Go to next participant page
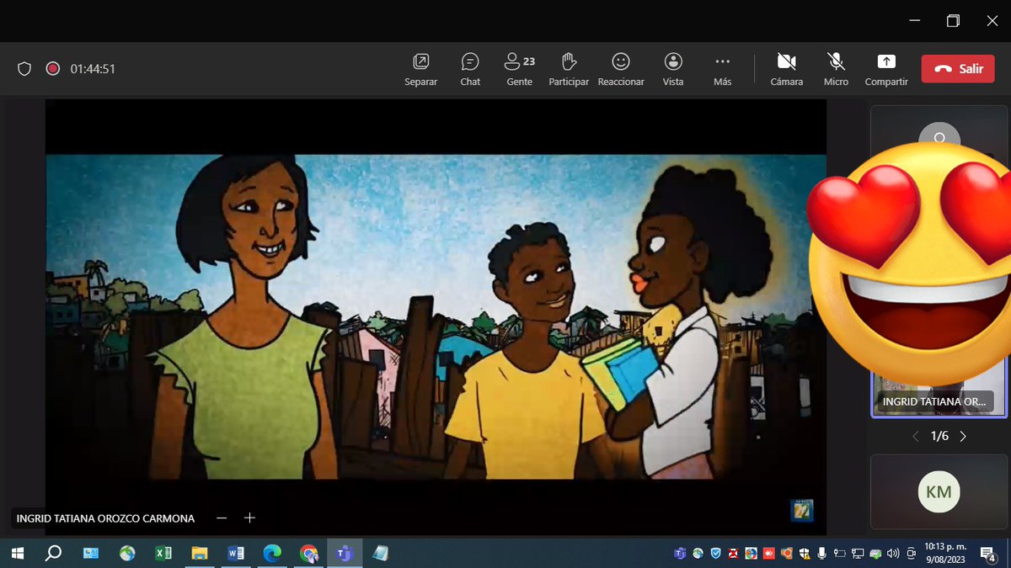Viewport: 1011px width, 568px height. pos(963,436)
